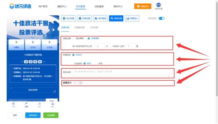
Task: Click the orange 创建活动 button
Action: (x=142, y=6)
